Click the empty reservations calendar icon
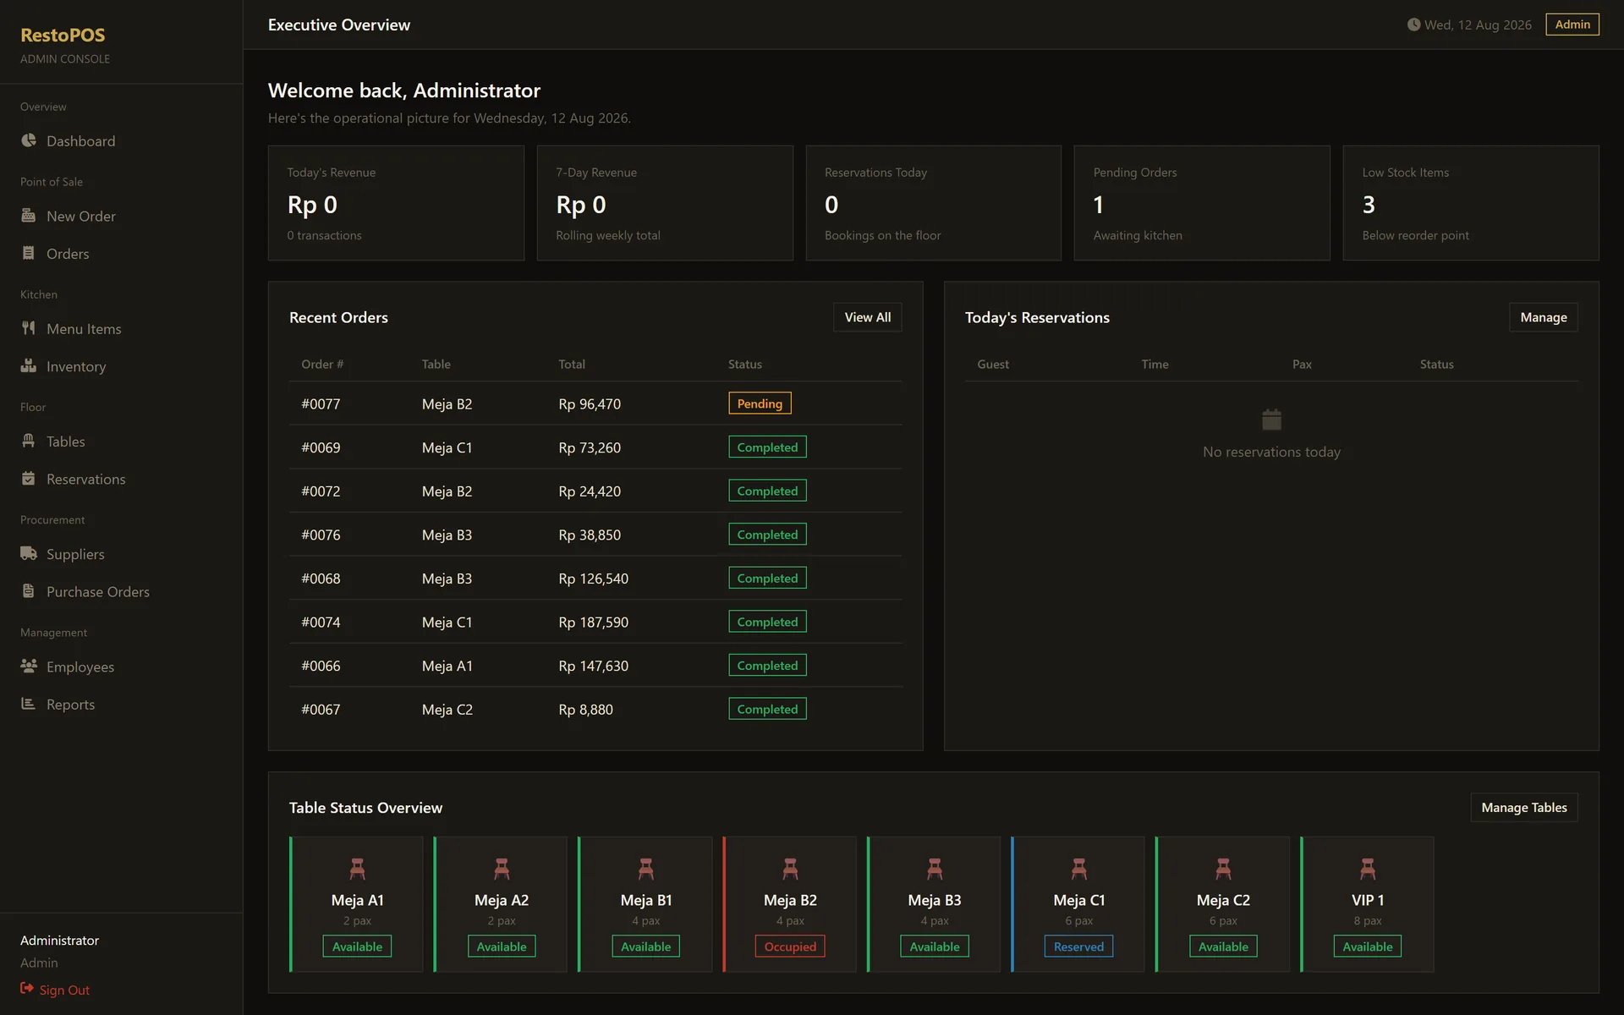Screen dimensions: 1624x1015 (x=1271, y=419)
